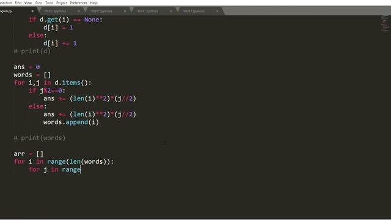Screen dimensions: 391x220
Task: Click the line 'for i,j in d.items():'
Action: [x=53, y=82]
